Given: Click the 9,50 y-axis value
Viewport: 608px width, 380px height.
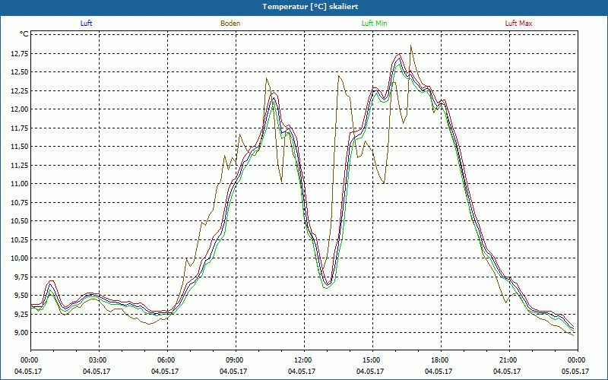Looking at the screenshot, I should click(21, 296).
